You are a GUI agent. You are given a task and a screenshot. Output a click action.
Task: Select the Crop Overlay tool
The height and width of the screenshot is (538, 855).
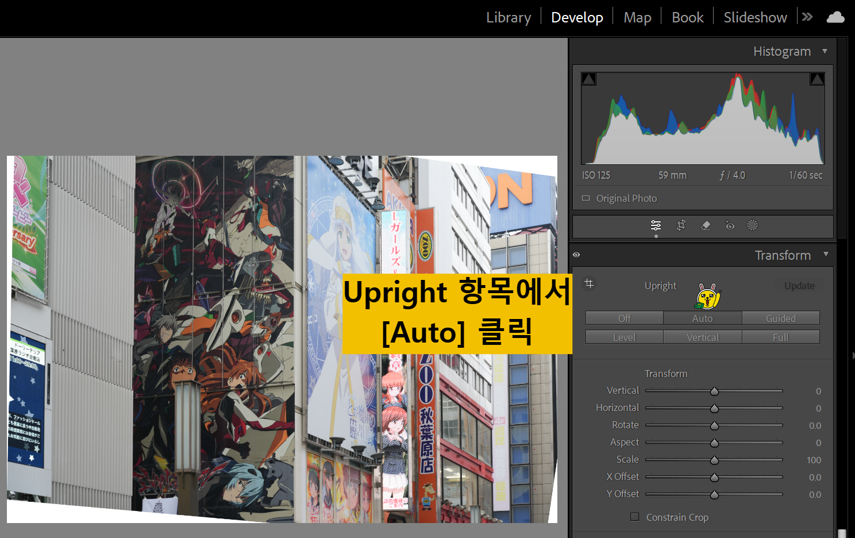tap(681, 225)
